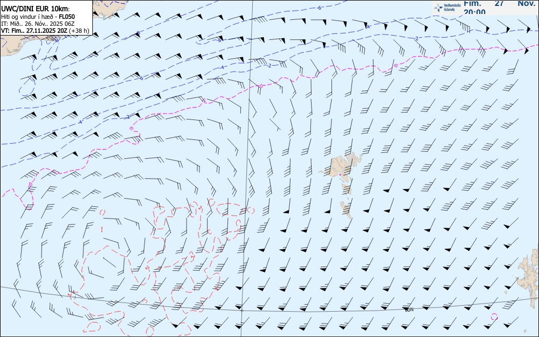Click the 'Hiti og vindur í hæð - FL050' line
539x337 pixels.
(38, 17)
